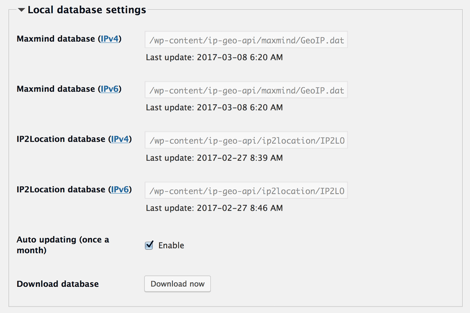Open the IP2Location IPv4 link
Image resolution: width=470 pixels, height=313 pixels.
(120, 139)
